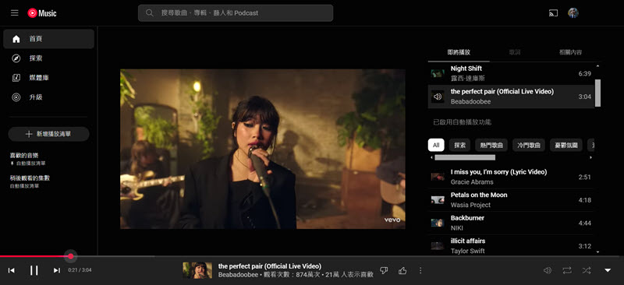Click the YouTube Music logo
This screenshot has height=285, width=624.
[x=42, y=13]
